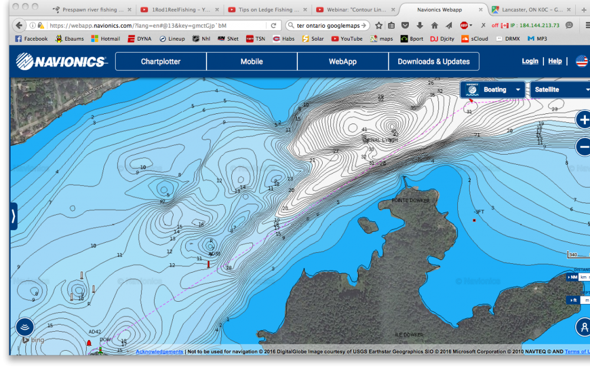Zoom in with the plus map button
Screen dimensions: 590x369
584,120
